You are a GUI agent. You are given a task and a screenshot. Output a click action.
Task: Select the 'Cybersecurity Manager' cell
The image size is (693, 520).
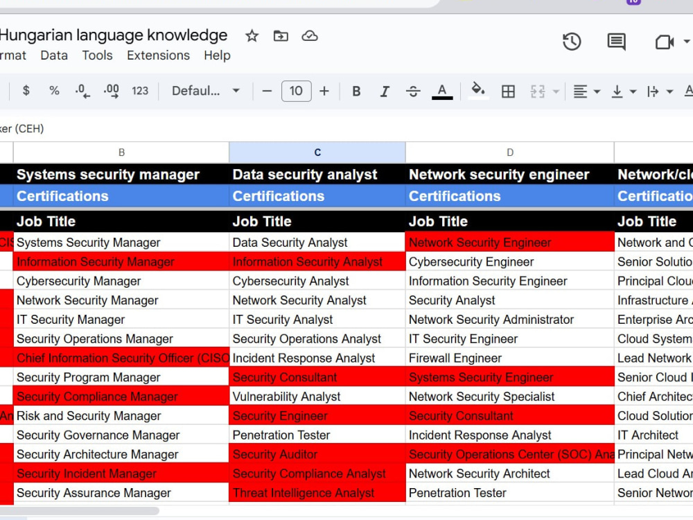click(x=121, y=281)
